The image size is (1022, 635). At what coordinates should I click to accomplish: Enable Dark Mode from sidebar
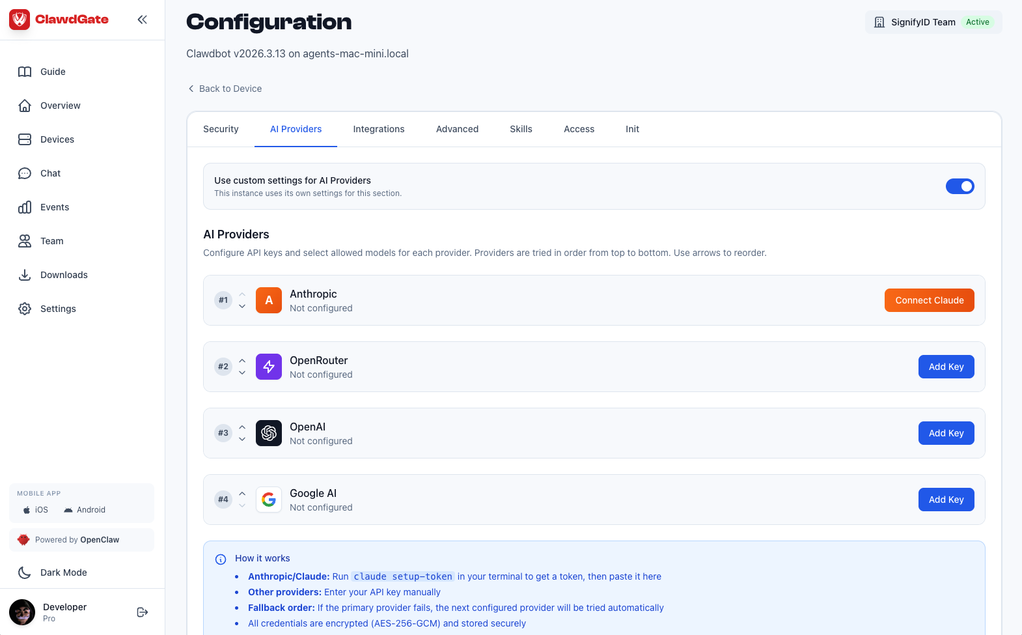click(x=82, y=572)
